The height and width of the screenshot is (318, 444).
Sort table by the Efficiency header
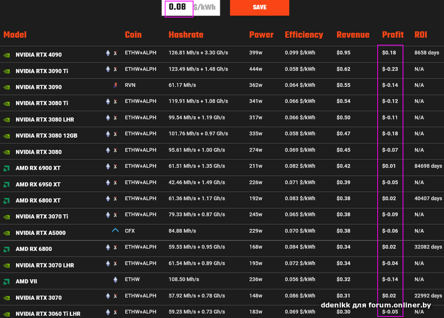point(304,34)
